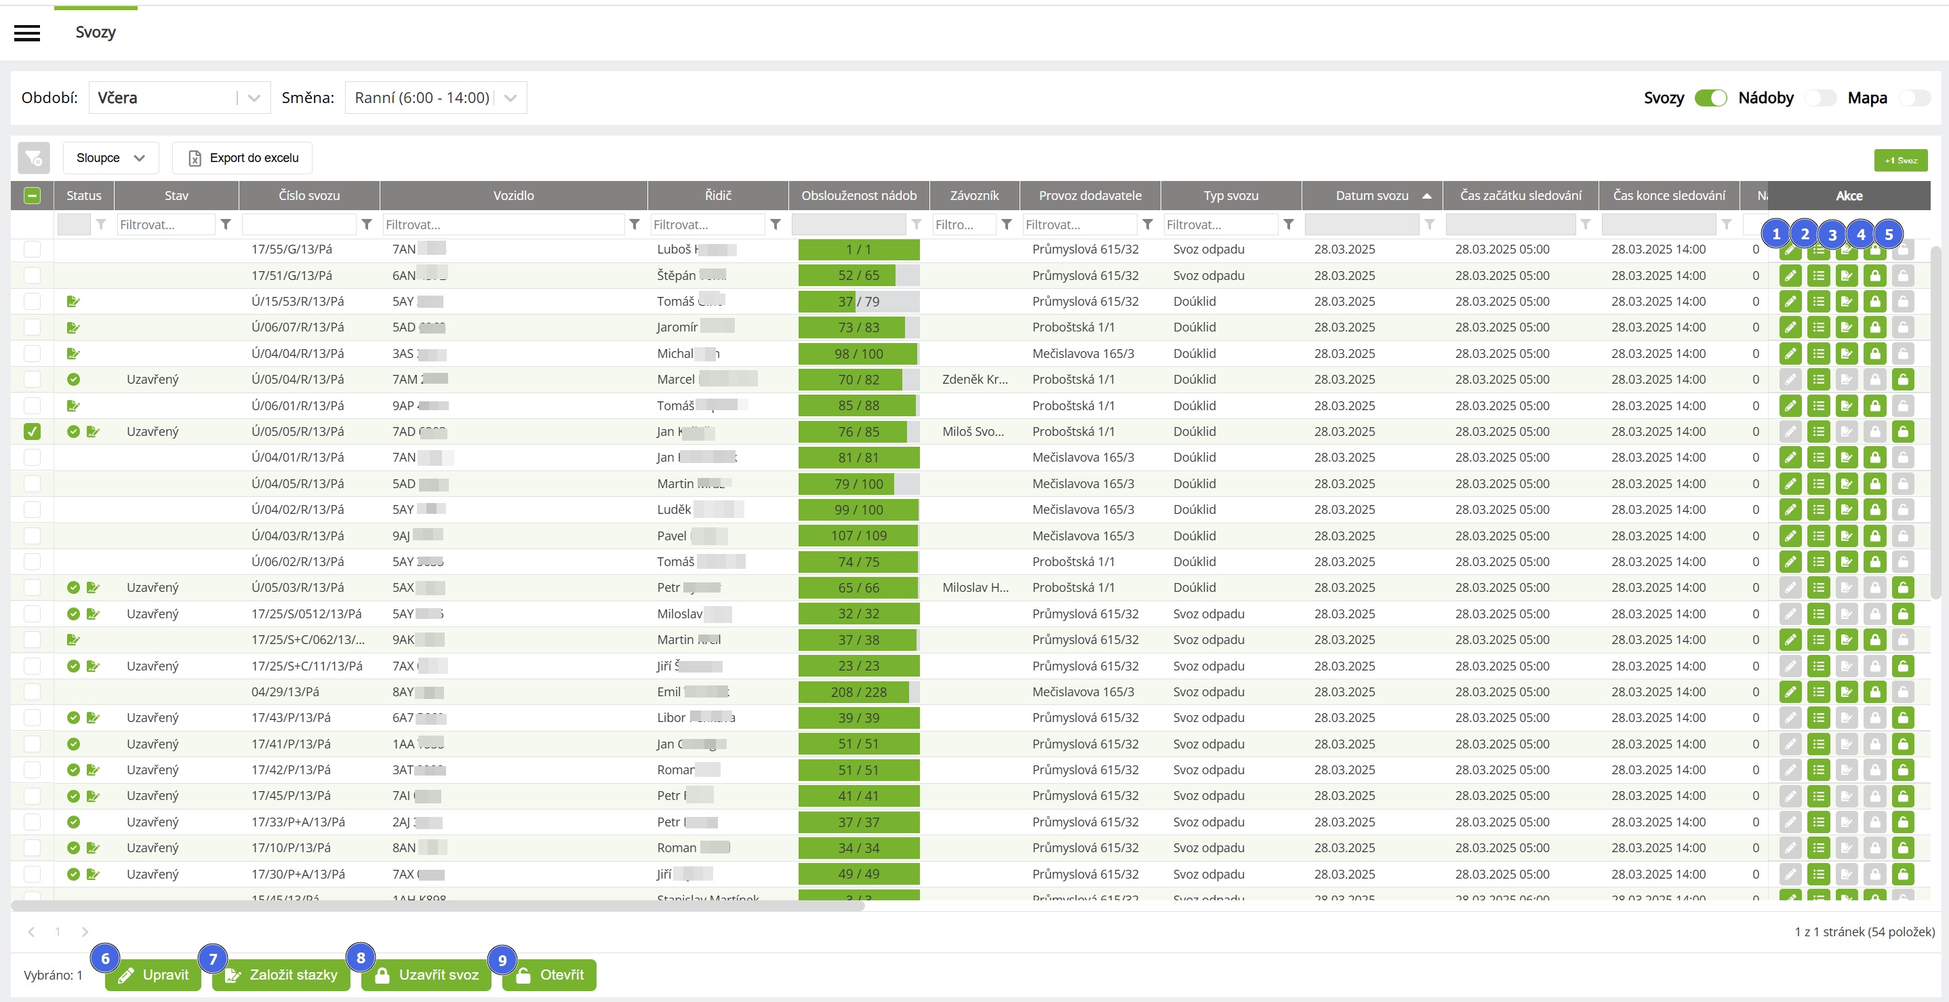Click pencil edit icon for 17/51/G/13/Pá
Viewport: 1949px width, 1002px height.
pyautogui.click(x=1790, y=275)
